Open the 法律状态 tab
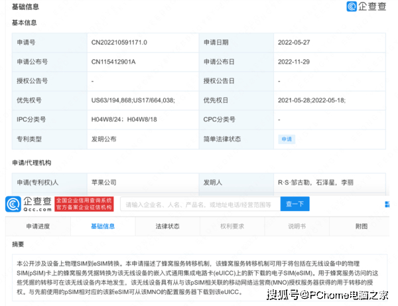 coord(167,226)
